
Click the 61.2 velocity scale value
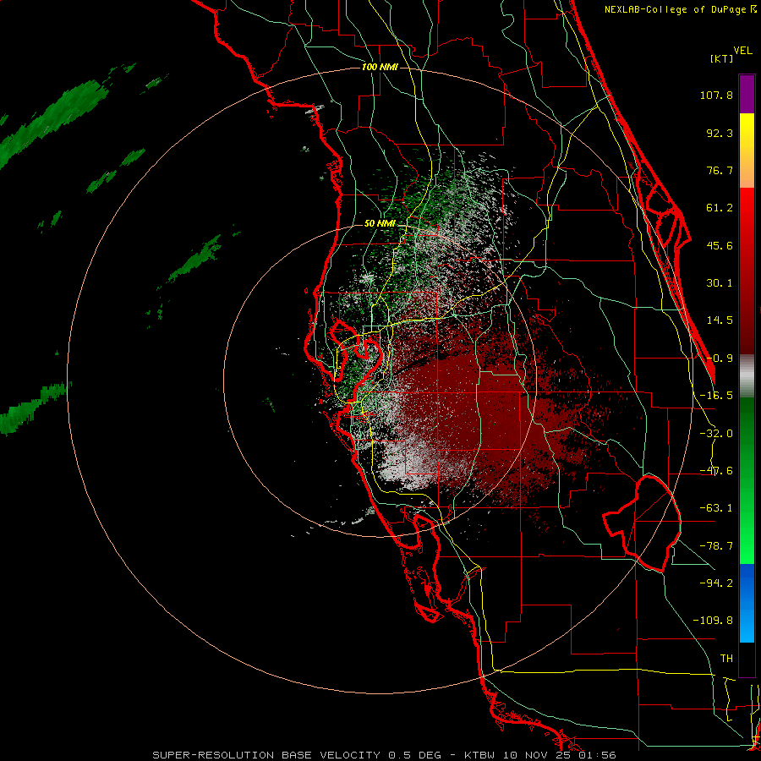click(720, 208)
